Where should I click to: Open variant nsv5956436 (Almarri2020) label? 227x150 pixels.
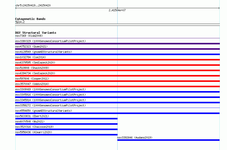pyautogui.click(x=34, y=132)
